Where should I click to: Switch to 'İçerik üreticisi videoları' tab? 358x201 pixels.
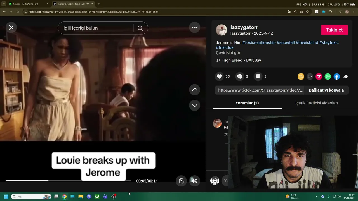(x=316, y=103)
